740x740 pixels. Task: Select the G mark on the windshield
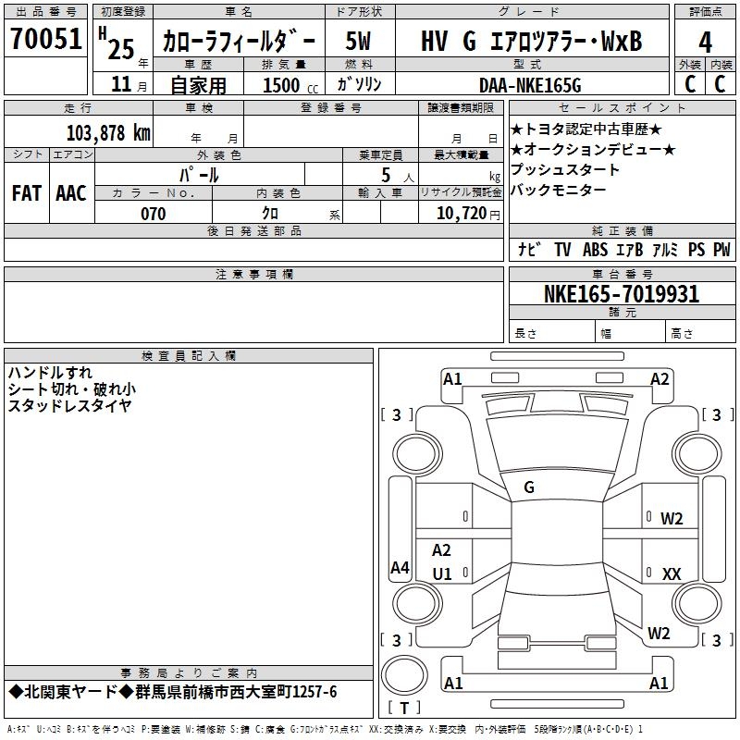click(x=529, y=487)
